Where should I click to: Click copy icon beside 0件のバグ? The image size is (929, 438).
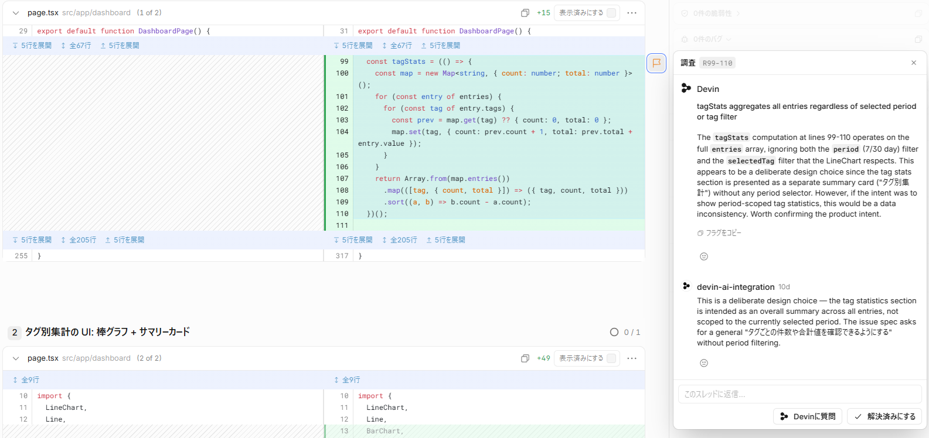tap(918, 39)
